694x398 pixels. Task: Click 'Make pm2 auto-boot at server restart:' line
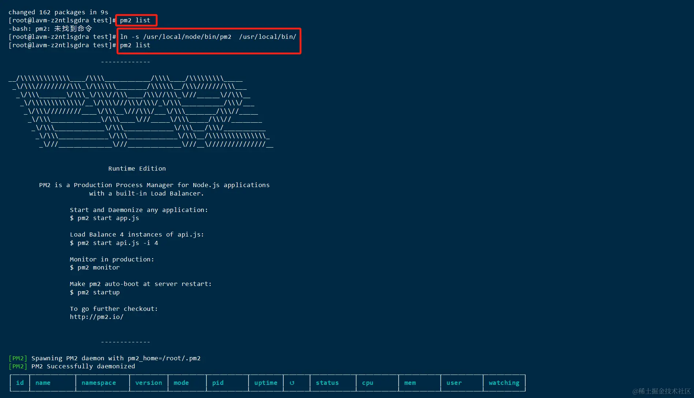141,284
